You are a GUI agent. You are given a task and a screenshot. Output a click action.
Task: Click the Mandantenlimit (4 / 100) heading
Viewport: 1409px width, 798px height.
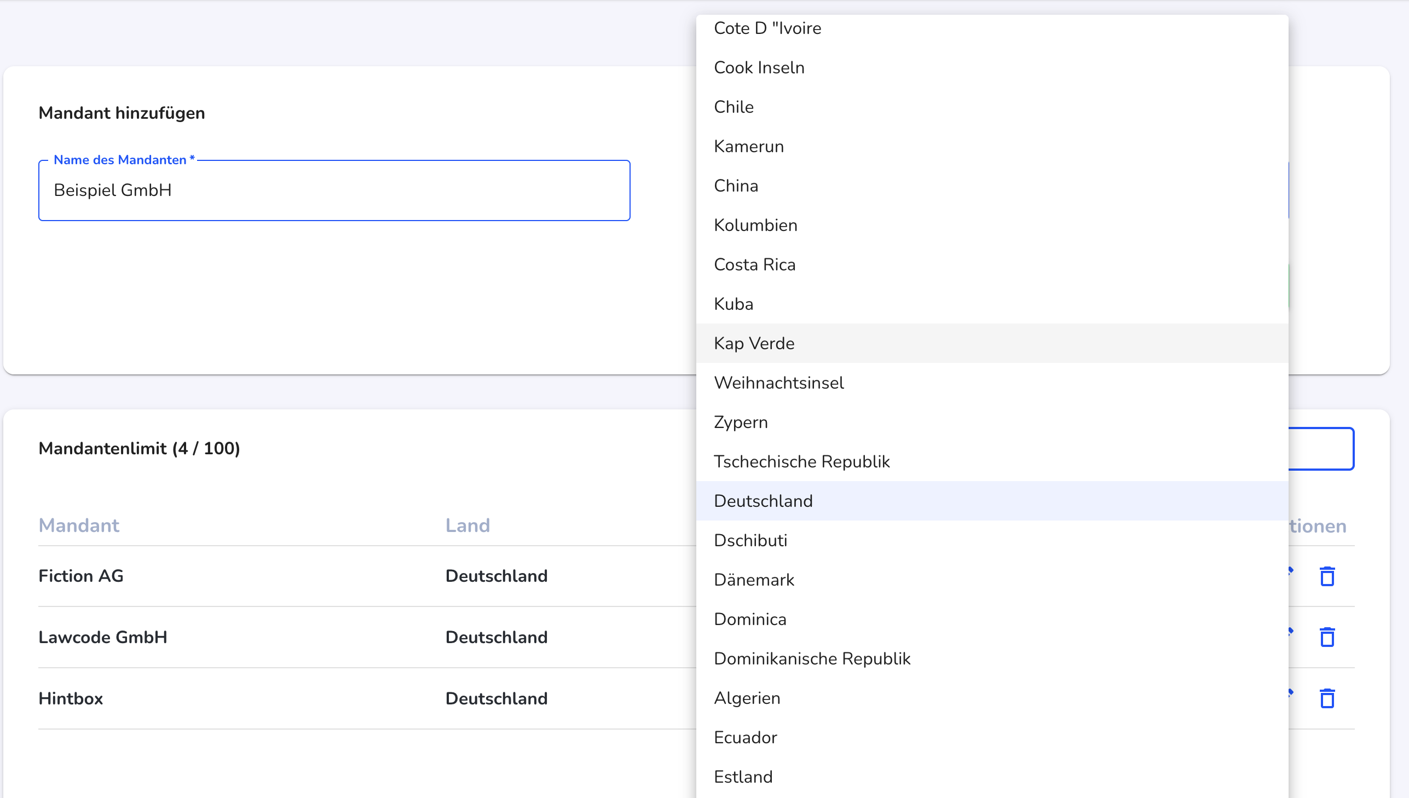[139, 449]
